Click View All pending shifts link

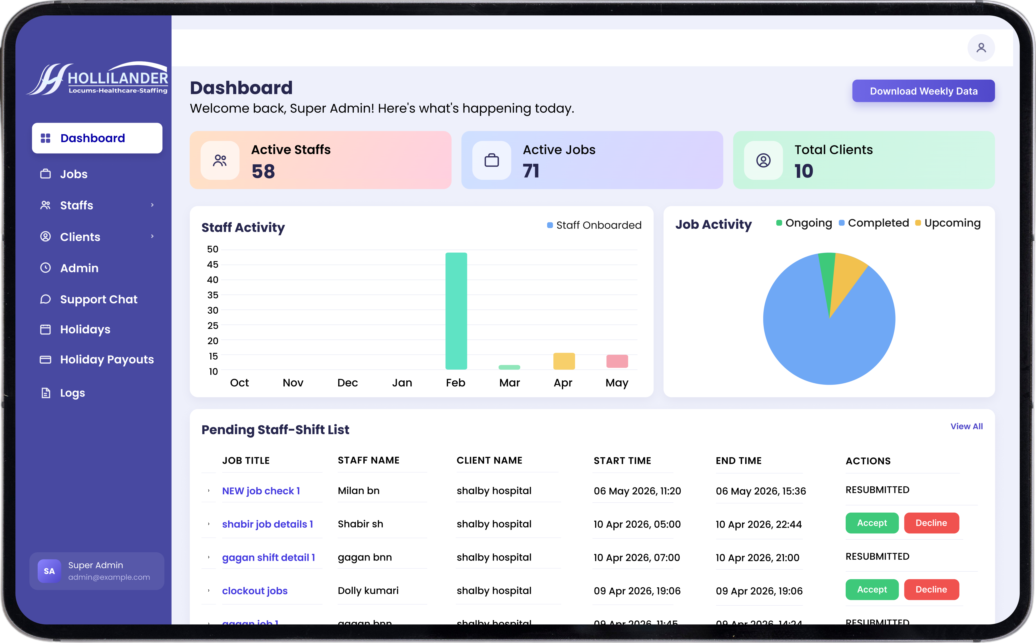[966, 426]
